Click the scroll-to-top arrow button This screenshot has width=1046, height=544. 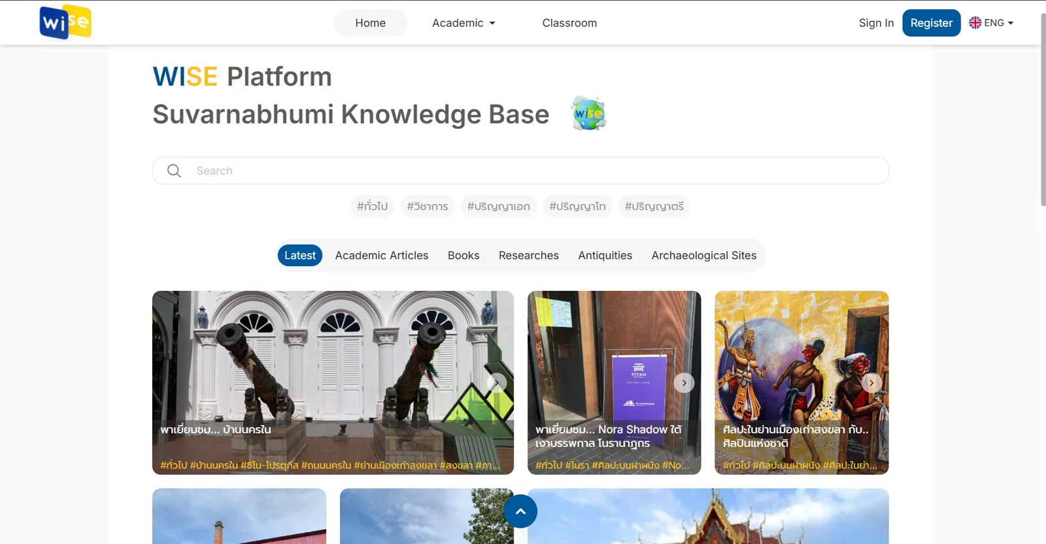tap(520, 511)
